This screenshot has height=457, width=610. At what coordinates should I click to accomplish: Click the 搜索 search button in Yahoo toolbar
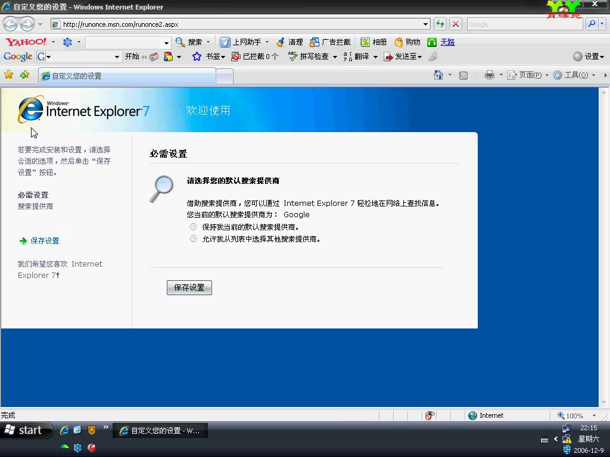[x=189, y=42]
